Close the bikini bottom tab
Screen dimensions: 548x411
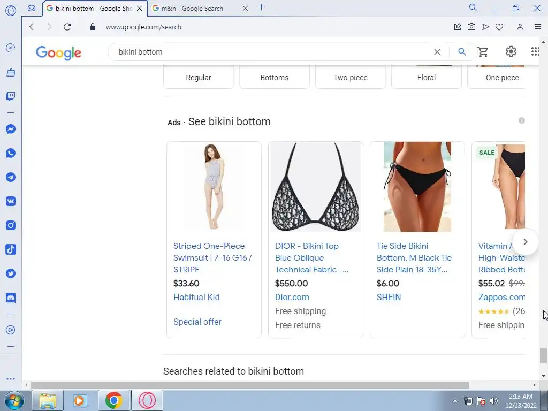coord(140,8)
